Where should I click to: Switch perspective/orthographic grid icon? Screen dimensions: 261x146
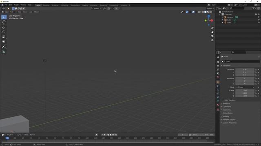(212, 40)
